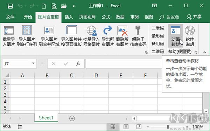Click 导入图片并按页面排版 button
The height and width of the screenshot is (131, 210).
coord(71,36)
